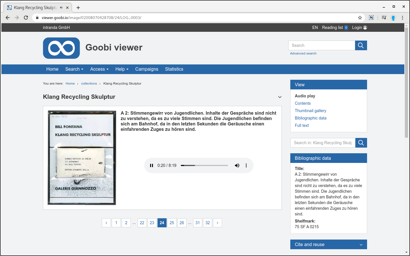Click the N extension icon
This screenshot has height=256, width=410.
[x=371, y=18]
